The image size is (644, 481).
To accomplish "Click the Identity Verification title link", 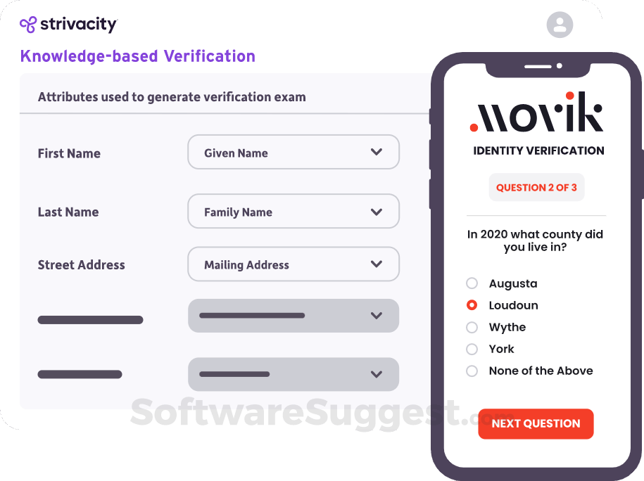I will click(x=537, y=150).
